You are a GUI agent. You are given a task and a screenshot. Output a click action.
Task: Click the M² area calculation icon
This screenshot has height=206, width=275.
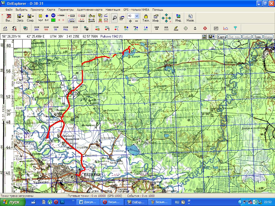click(x=216, y=28)
